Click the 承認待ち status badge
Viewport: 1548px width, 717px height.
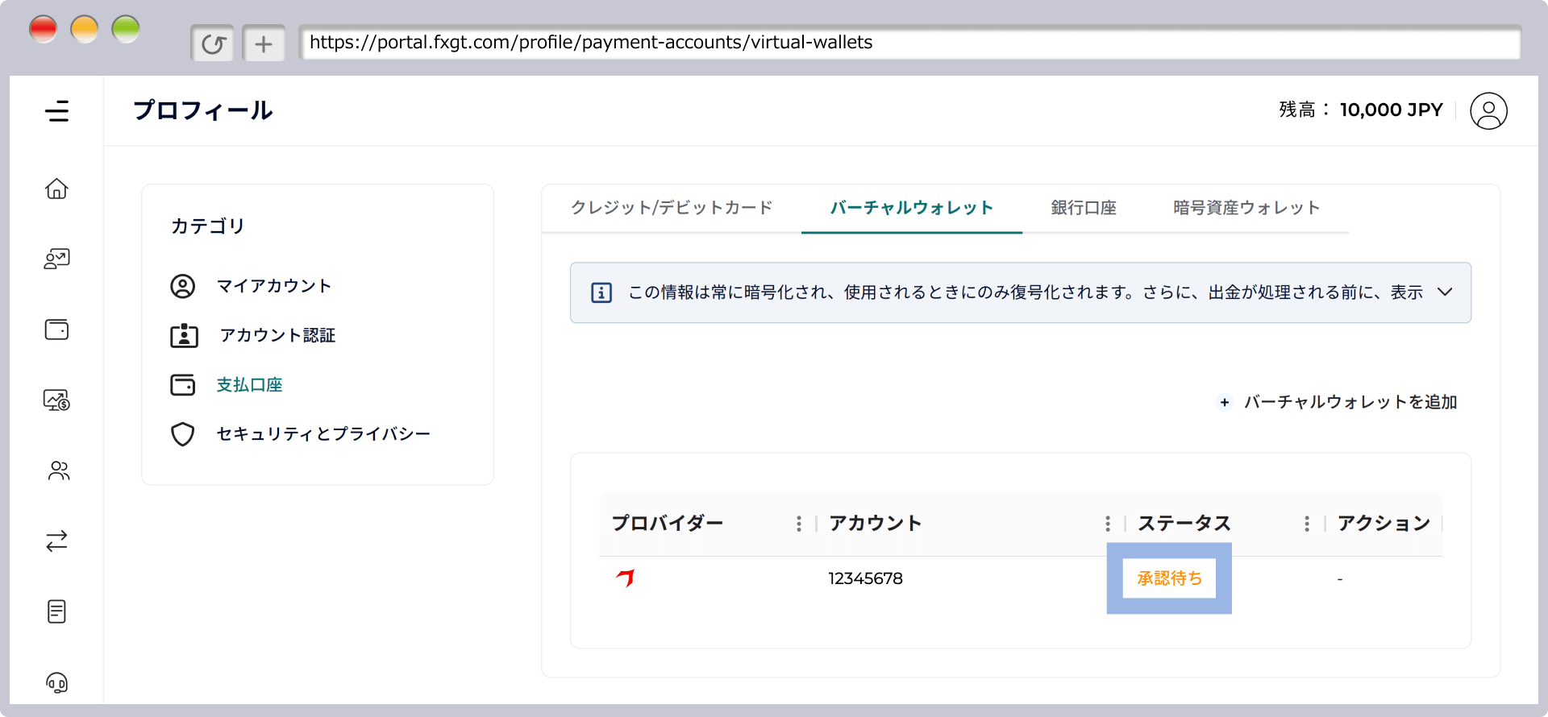pos(1169,578)
